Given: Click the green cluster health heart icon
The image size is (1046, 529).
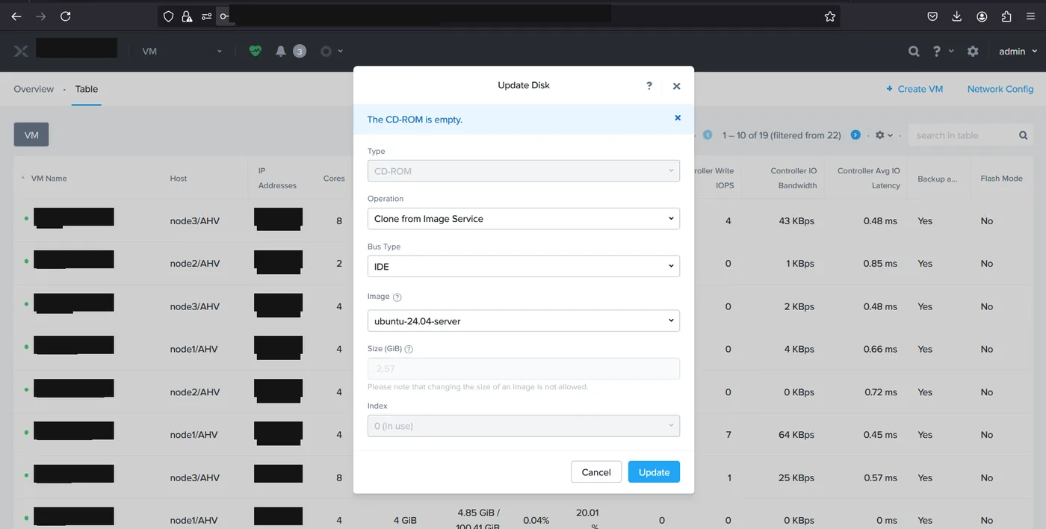Looking at the screenshot, I should 256,51.
